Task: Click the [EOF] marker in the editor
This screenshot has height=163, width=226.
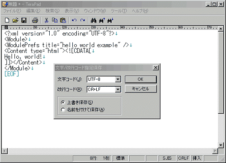Action: pos(12,74)
